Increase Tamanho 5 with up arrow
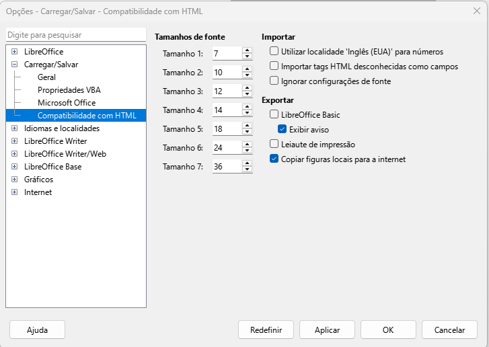489x347 pixels. coord(247,125)
